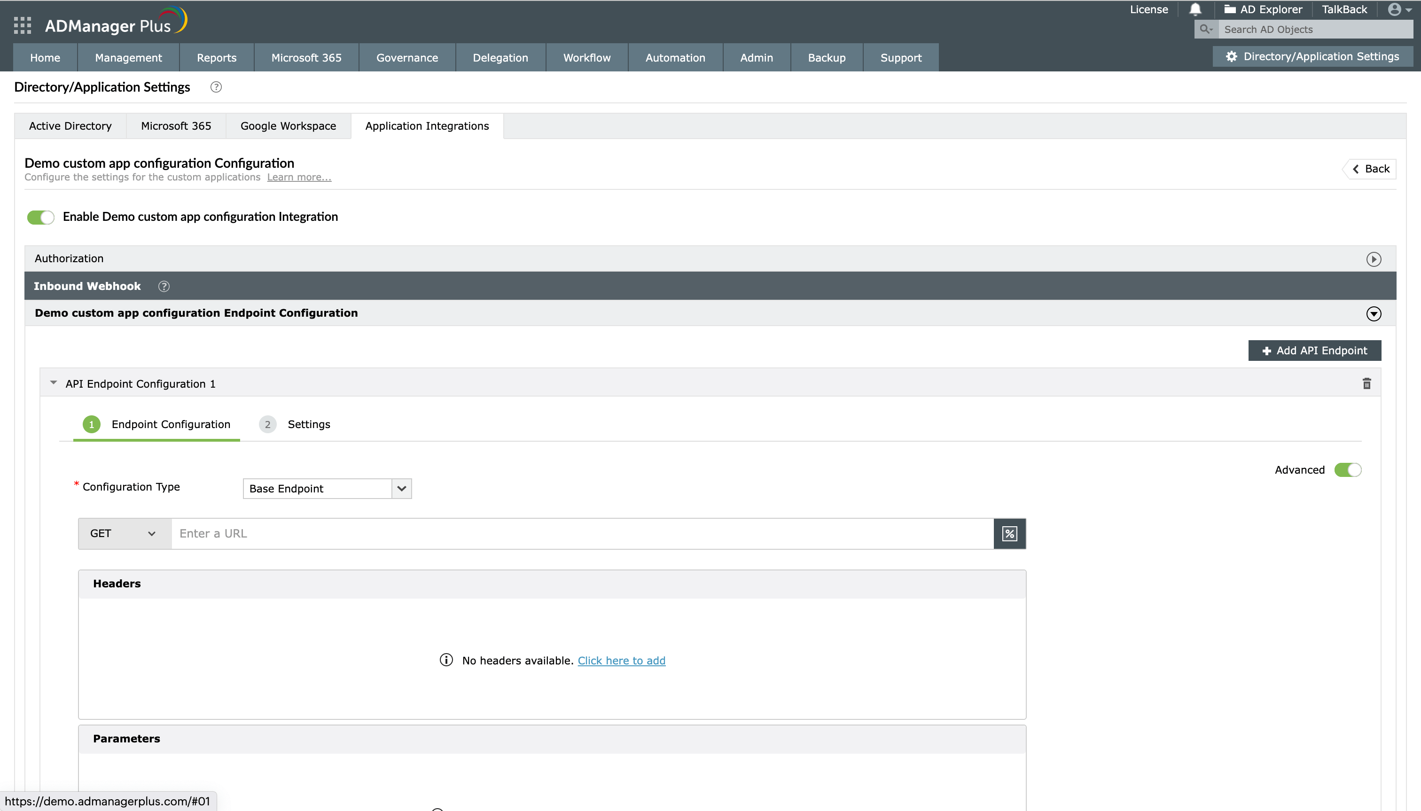The width and height of the screenshot is (1421, 811).
Task: Click the Add API Endpoint button
Action: [x=1315, y=351]
